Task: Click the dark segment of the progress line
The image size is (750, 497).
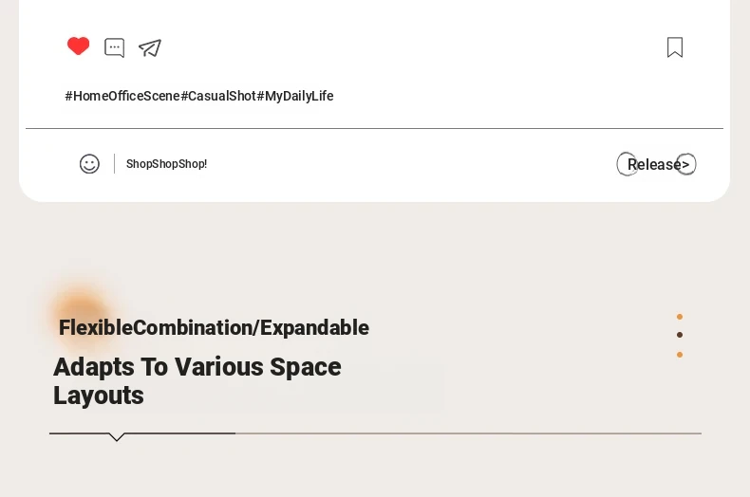Action: (x=142, y=433)
